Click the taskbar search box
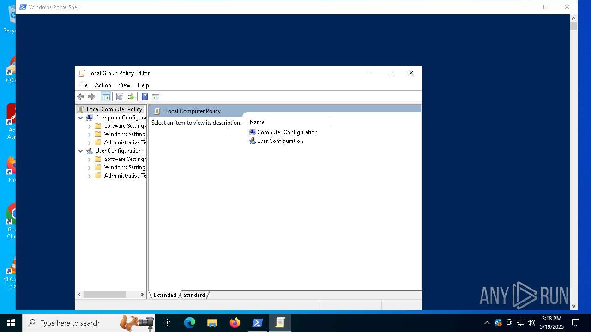The width and height of the screenshot is (591, 332). pos(89,323)
